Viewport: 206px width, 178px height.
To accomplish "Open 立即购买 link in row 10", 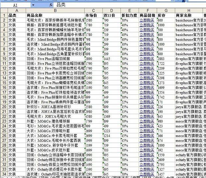I will 147,59.
